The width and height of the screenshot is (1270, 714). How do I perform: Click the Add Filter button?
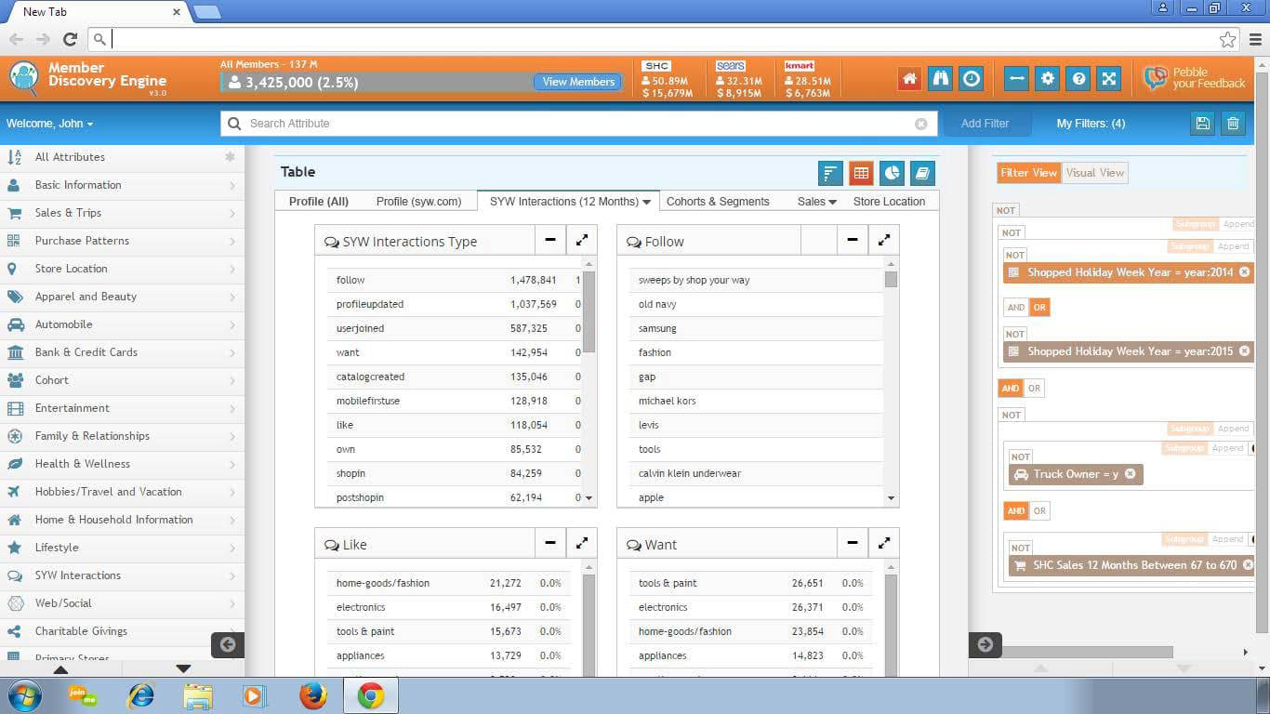pos(985,124)
